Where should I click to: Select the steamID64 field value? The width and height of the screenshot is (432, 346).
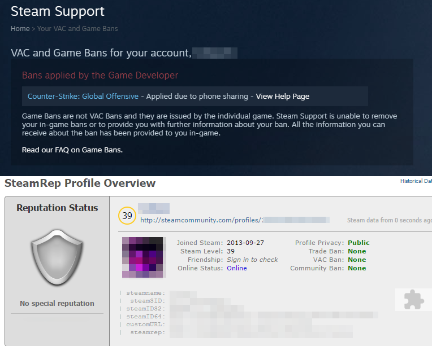tap(274, 317)
